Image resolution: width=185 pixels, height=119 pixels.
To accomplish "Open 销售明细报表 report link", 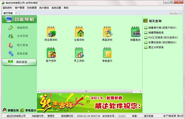I will [156, 33].
